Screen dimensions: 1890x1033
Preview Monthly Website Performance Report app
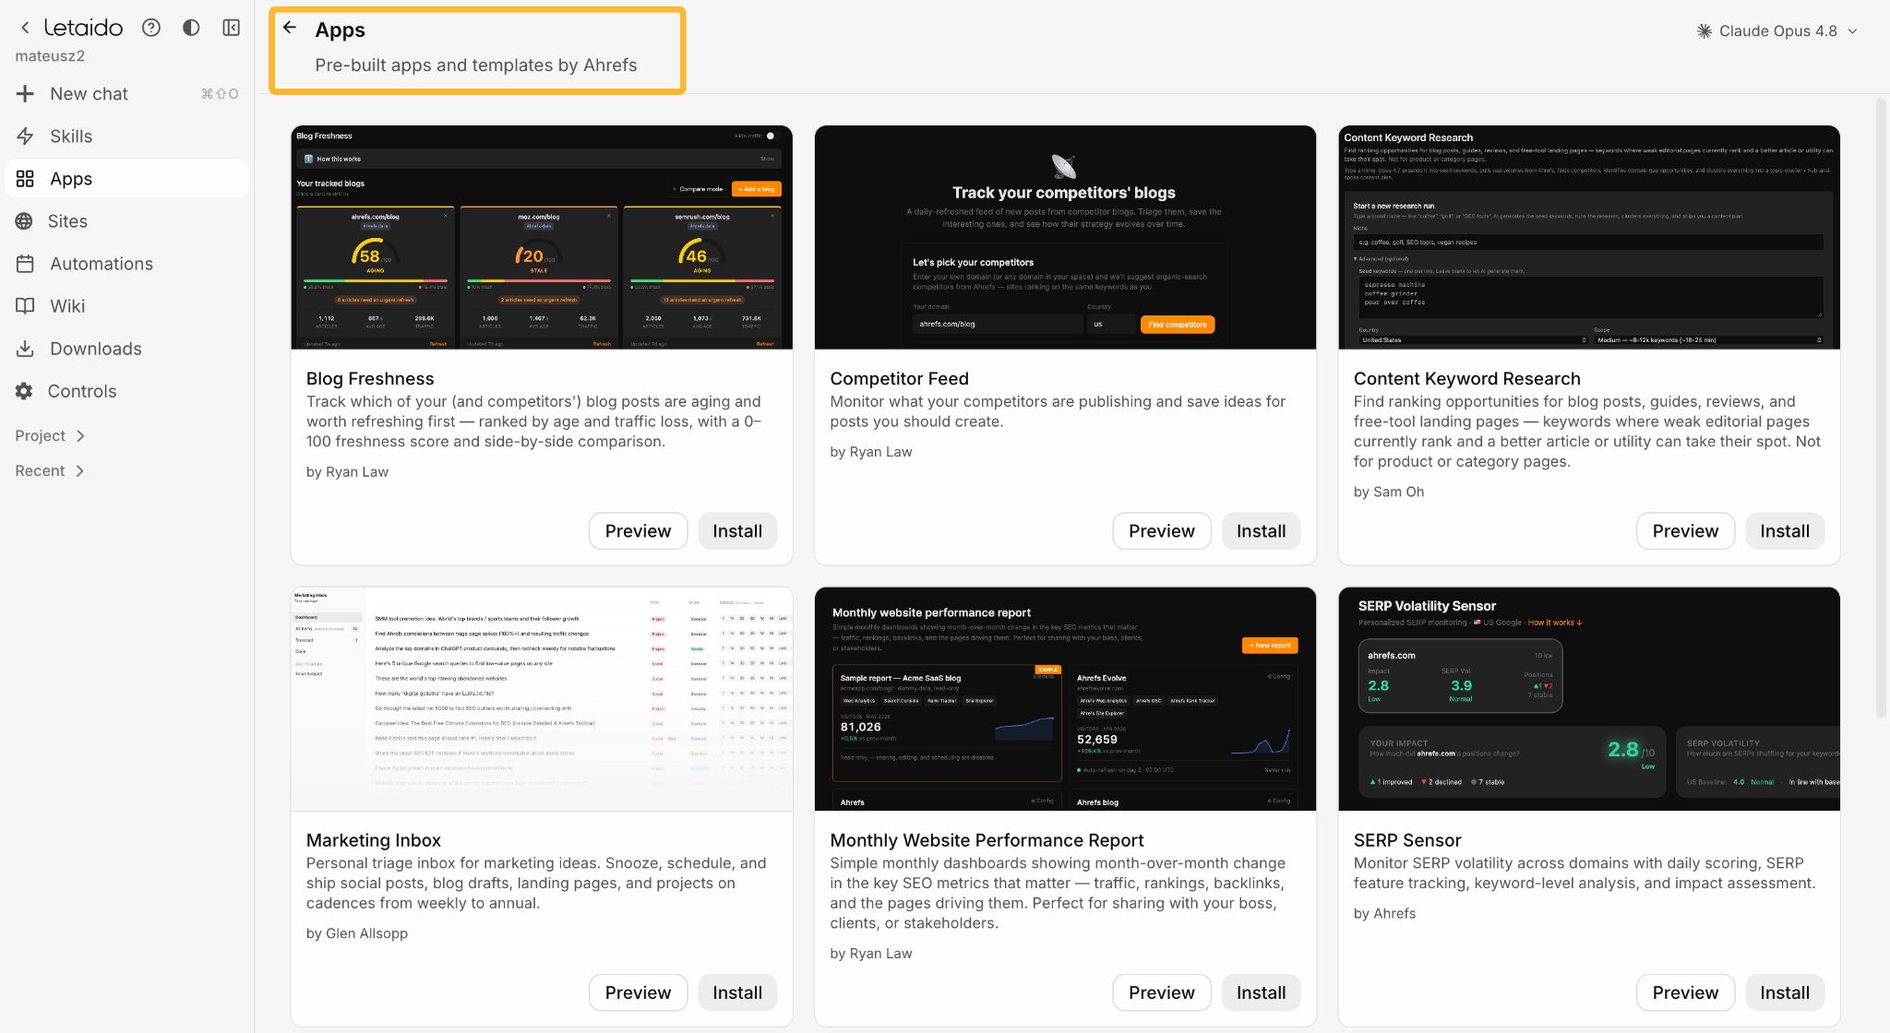click(x=1162, y=992)
